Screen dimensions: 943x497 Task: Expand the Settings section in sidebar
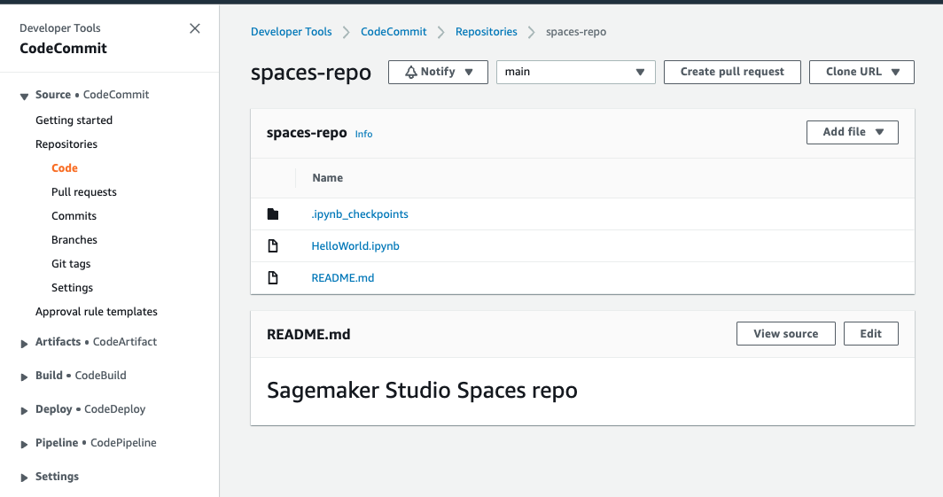tap(24, 478)
